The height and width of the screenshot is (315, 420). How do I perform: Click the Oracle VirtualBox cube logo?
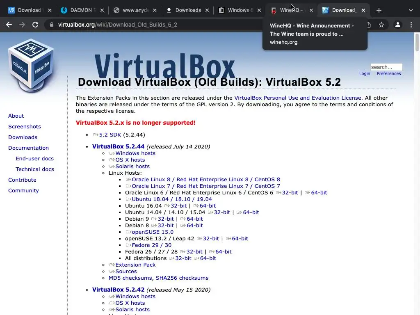coord(31,66)
